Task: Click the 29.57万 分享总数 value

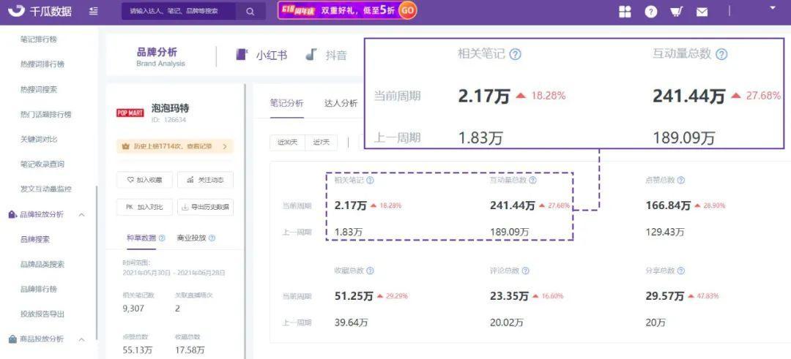Action: (x=665, y=296)
